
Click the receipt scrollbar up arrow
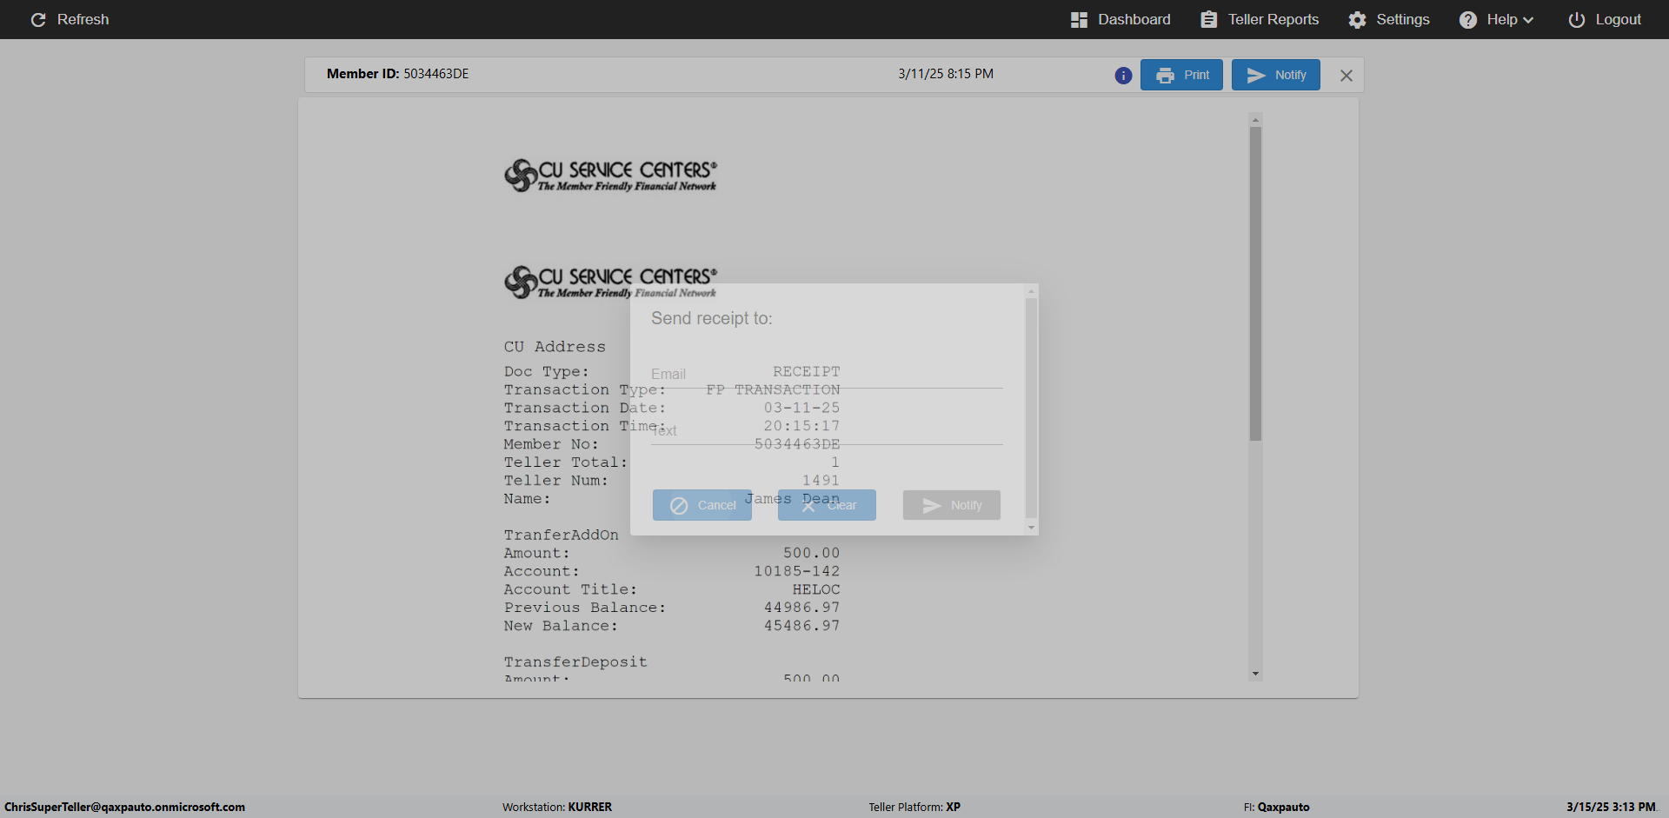click(1255, 120)
